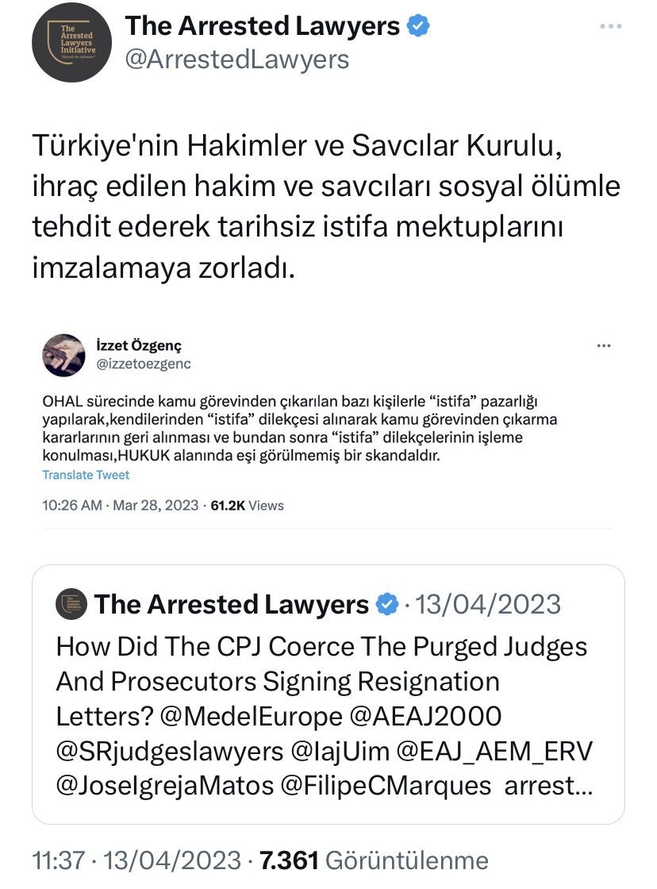657x889 pixels.
Task: Click the Translate Tweet link
Action: [x=86, y=475]
